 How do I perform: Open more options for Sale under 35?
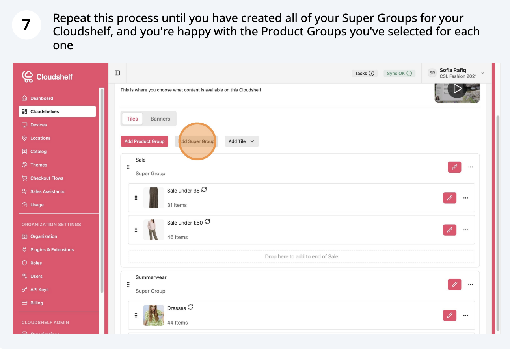(x=466, y=198)
